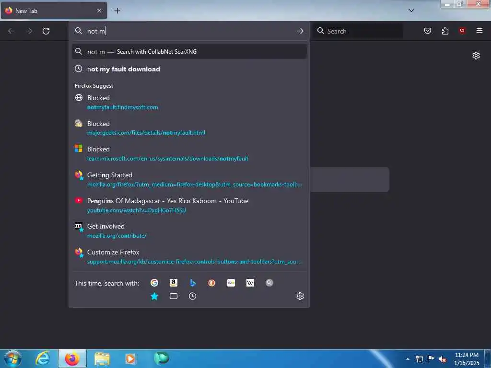This screenshot has height=368, width=491.
Task: Open the notmyfault.findmysoft.com suggestion
Action: [189, 103]
